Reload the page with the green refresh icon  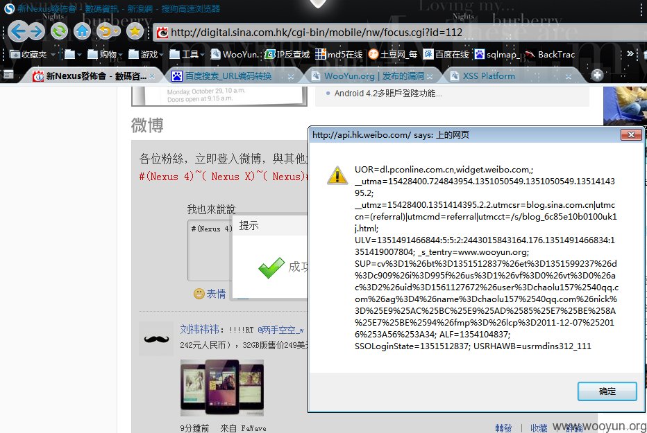(x=60, y=31)
